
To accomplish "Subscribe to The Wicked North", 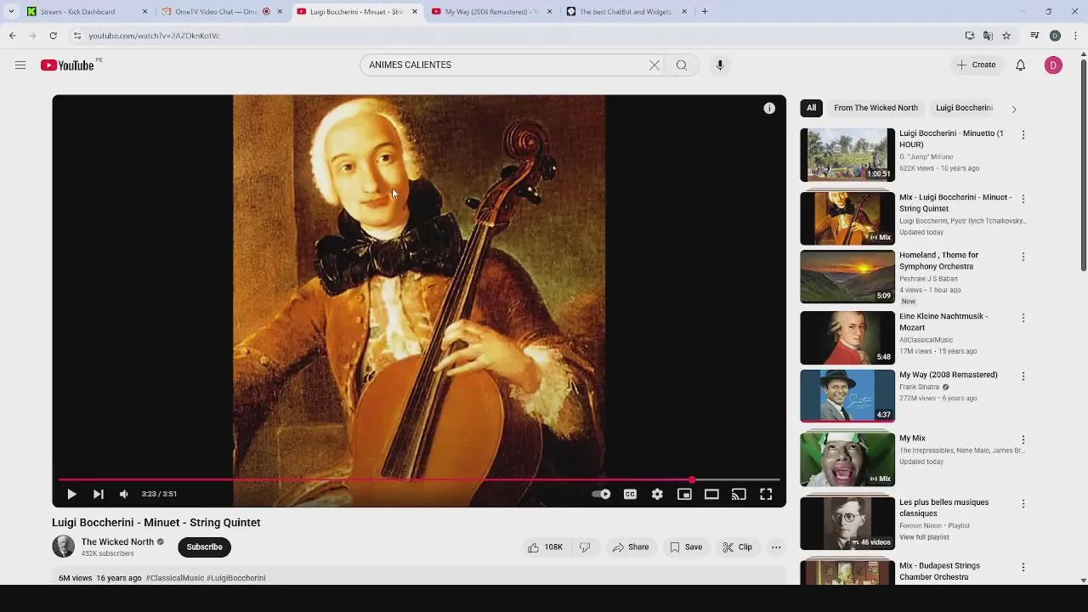I will [205, 547].
